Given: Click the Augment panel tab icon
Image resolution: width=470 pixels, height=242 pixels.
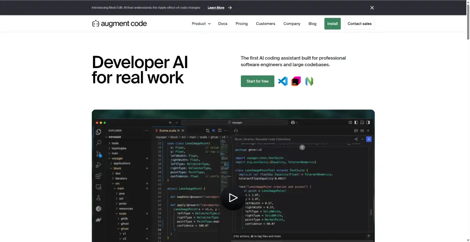Looking at the screenshot, I should 236,131.
